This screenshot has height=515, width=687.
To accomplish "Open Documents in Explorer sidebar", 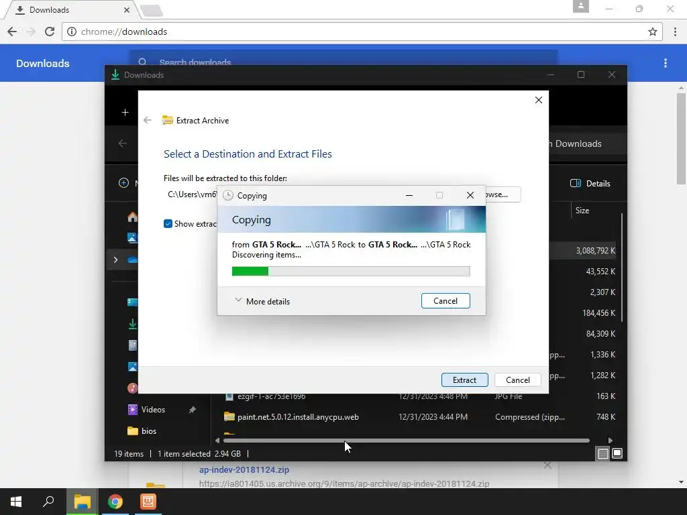I will (132, 345).
